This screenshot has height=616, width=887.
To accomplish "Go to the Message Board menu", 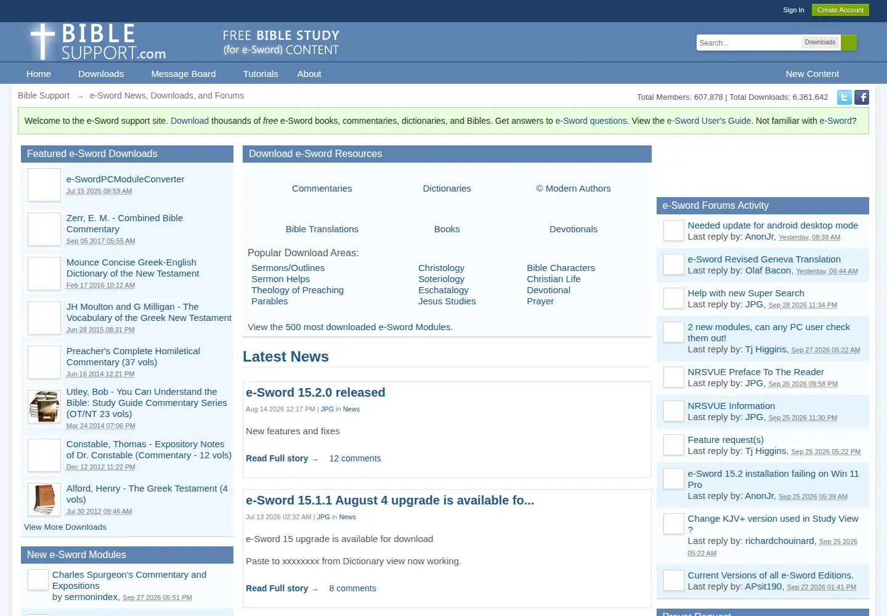I will coord(184,74).
